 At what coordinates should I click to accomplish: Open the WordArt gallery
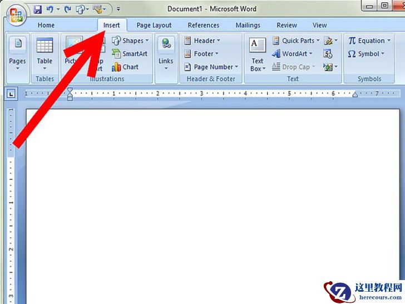pos(293,54)
